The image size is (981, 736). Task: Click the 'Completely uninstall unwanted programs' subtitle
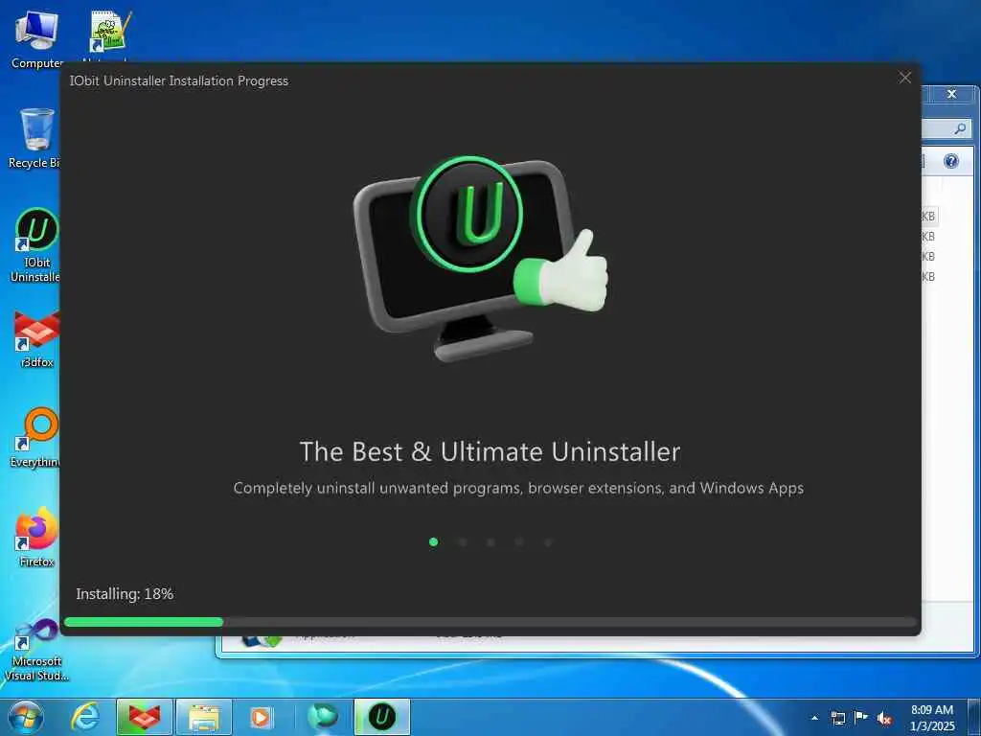tap(518, 488)
